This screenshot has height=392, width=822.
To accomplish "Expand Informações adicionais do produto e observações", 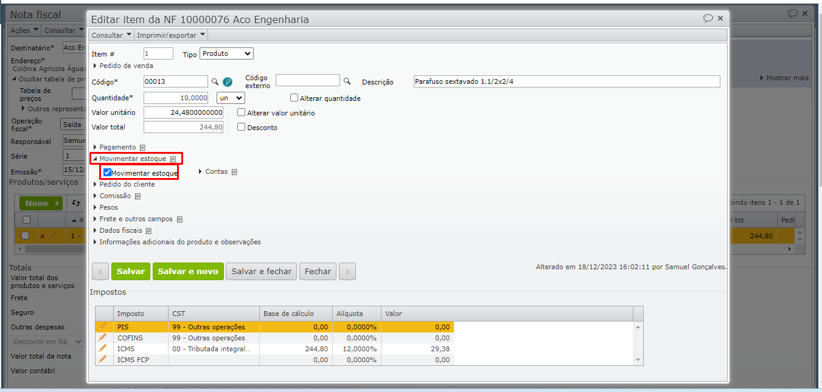I will click(x=176, y=242).
